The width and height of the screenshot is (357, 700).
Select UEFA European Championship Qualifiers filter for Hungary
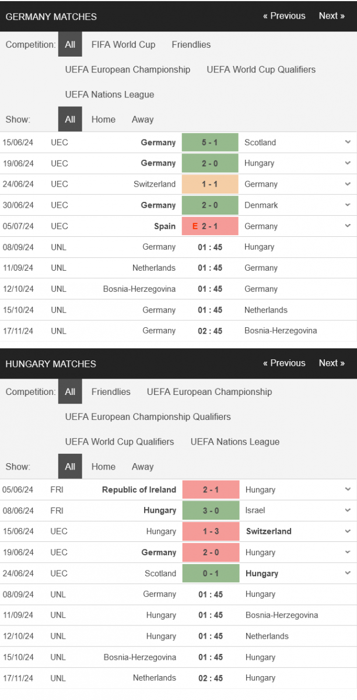pos(148,416)
